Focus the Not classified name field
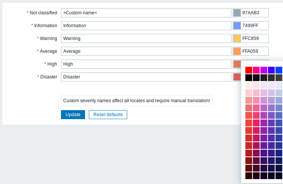This screenshot has height=184, width=283. [146, 13]
